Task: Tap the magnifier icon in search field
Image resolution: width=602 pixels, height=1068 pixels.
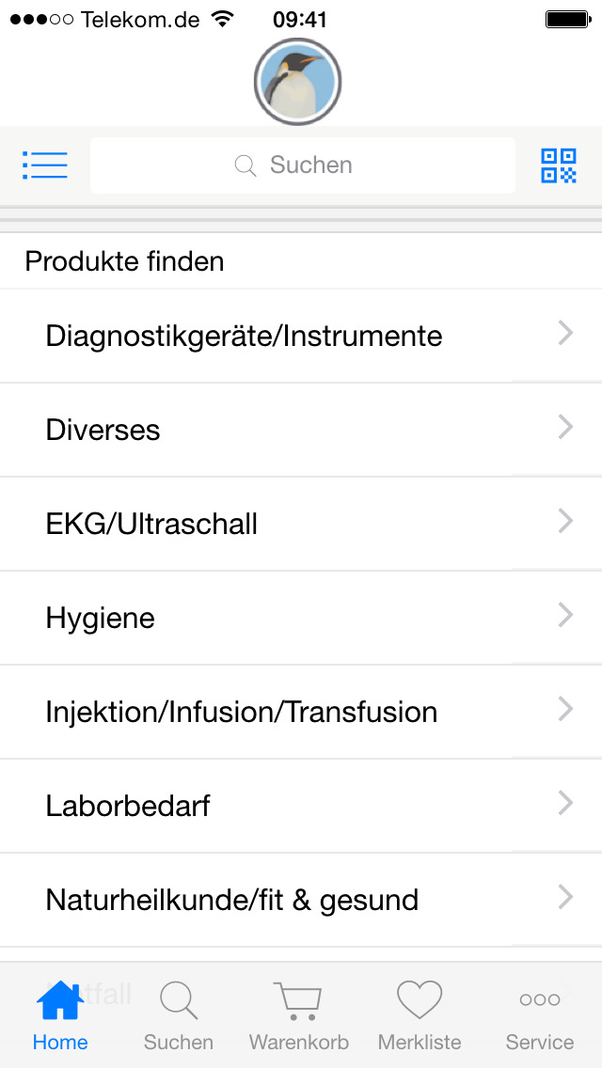Action: coord(246,165)
